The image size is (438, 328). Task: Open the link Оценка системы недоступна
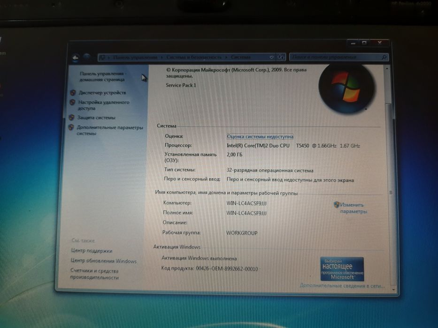260,137
